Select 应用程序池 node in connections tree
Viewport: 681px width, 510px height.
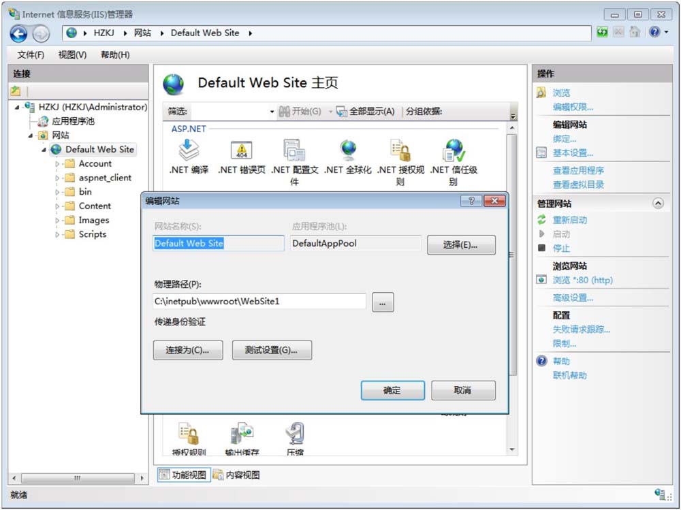point(73,121)
